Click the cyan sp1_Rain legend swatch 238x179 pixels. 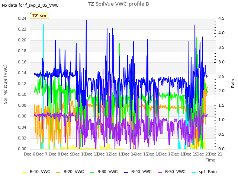click(194, 172)
